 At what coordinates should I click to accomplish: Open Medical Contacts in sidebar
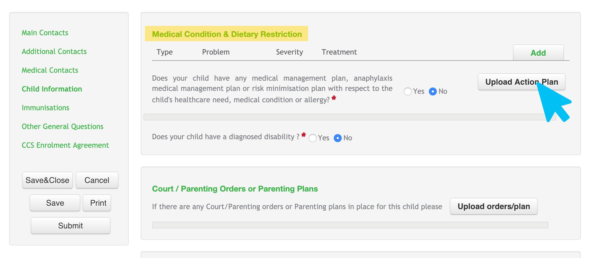(50, 70)
